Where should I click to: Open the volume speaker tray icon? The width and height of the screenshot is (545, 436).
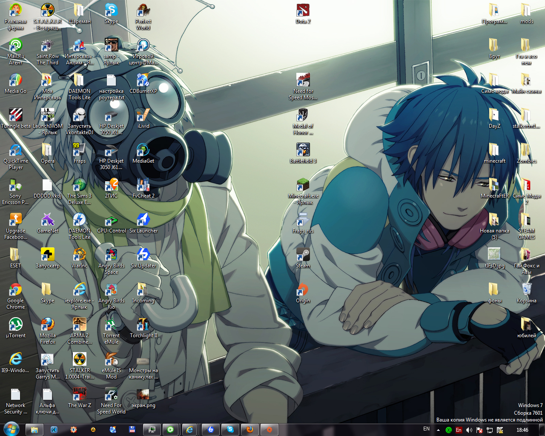click(x=469, y=430)
